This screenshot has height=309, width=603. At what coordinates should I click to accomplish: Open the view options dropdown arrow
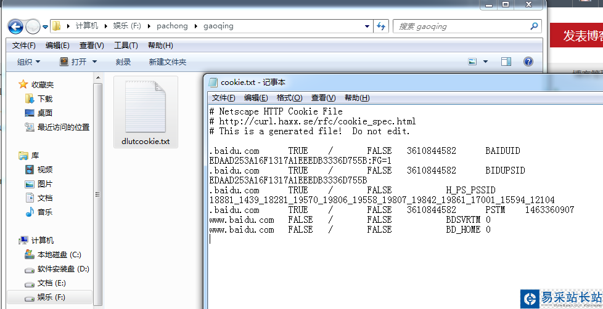tap(485, 62)
